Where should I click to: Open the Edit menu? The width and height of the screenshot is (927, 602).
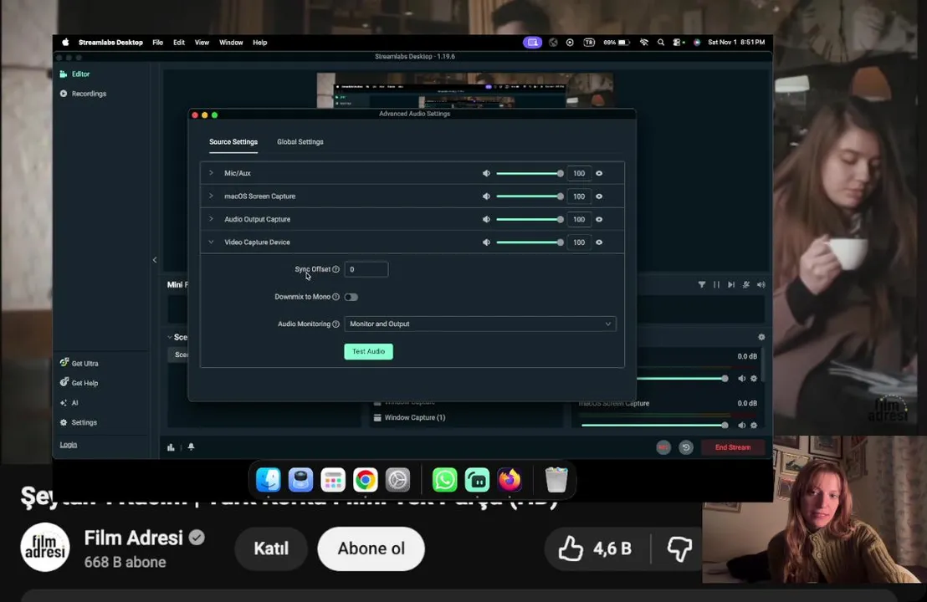click(x=179, y=43)
